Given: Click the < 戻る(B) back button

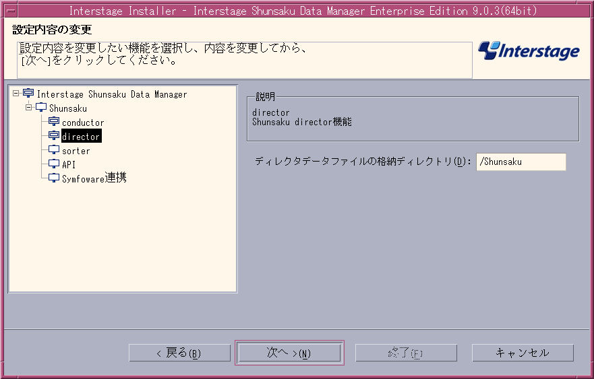Looking at the screenshot, I should tap(179, 353).
